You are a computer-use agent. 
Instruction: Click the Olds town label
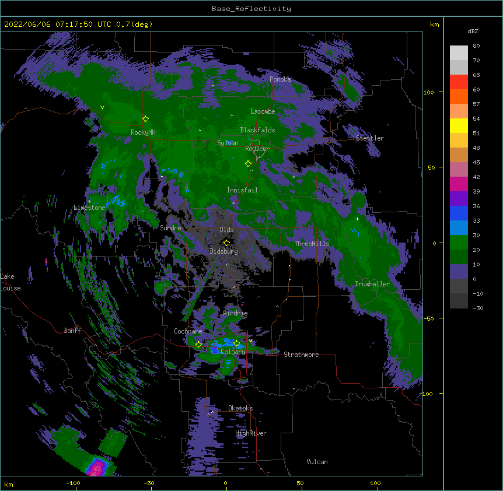tap(226, 230)
